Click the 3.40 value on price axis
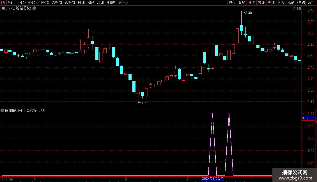This screenshot has height=182, width=317. [x=311, y=10]
